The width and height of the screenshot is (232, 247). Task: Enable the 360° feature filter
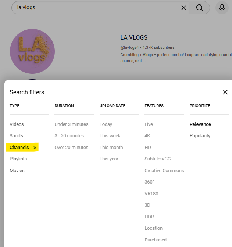coord(149,182)
